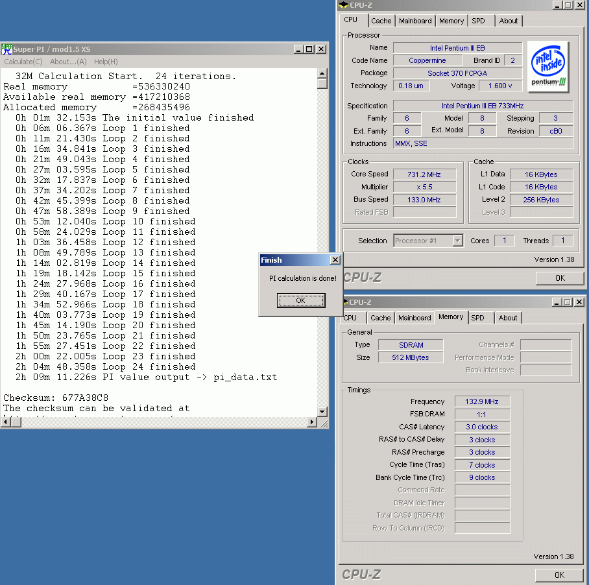Click the '32M Calculation Start' line
This screenshot has height=585, width=589.
125,77
